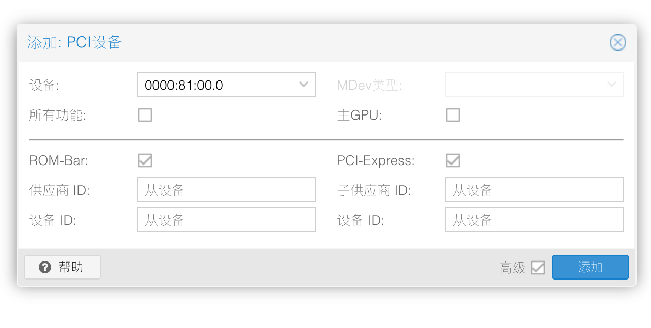
Task: Open the device dropdown showing 0000:81:00.0
Action: click(227, 84)
